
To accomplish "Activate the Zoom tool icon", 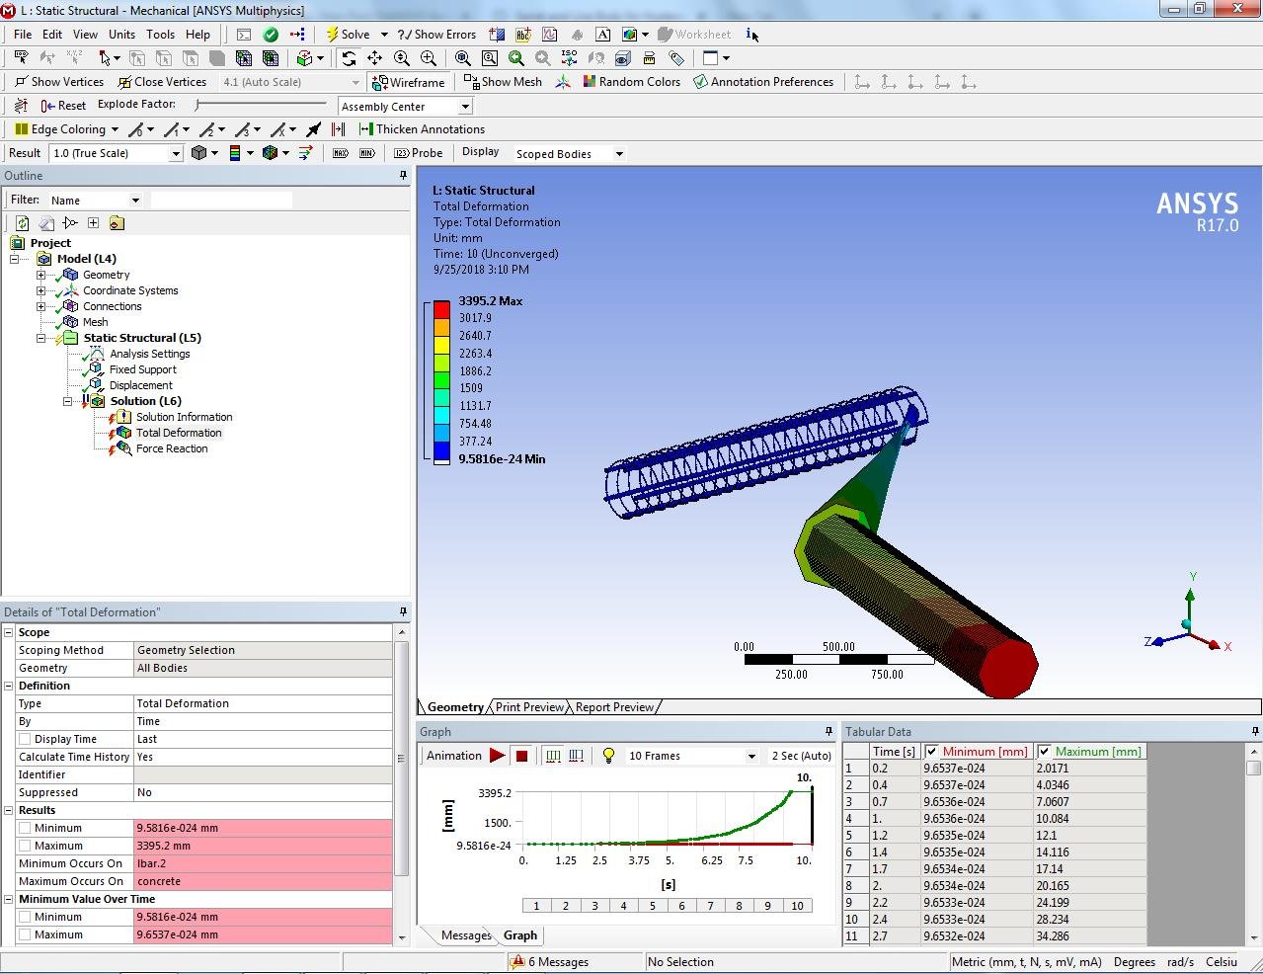I will coord(402,58).
